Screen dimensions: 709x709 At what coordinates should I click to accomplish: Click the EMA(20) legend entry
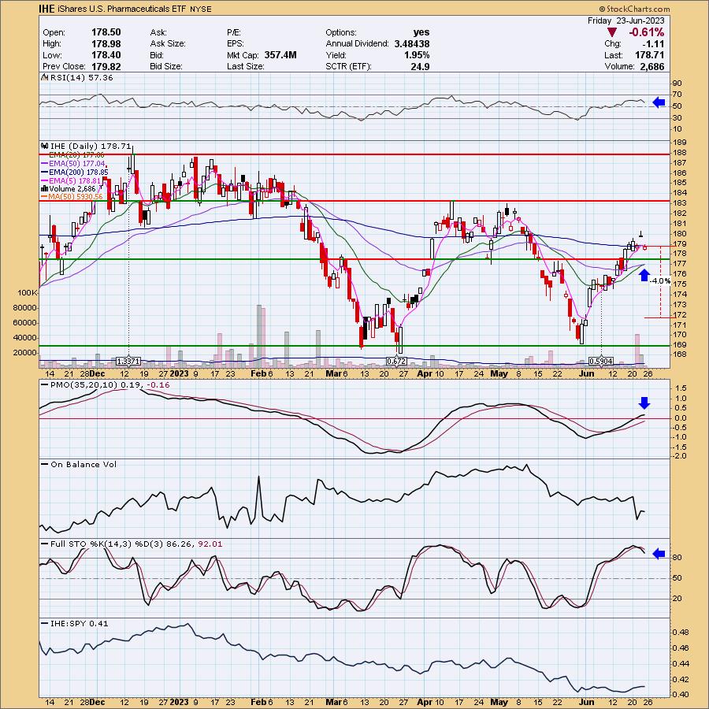click(x=76, y=155)
